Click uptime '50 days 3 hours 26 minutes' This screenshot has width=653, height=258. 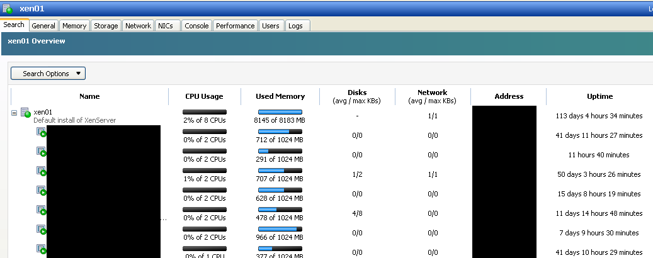(x=599, y=174)
